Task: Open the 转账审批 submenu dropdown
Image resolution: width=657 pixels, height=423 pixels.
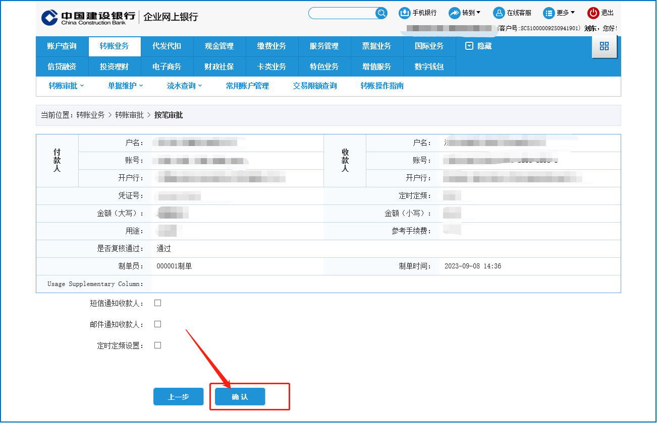Action: (67, 86)
